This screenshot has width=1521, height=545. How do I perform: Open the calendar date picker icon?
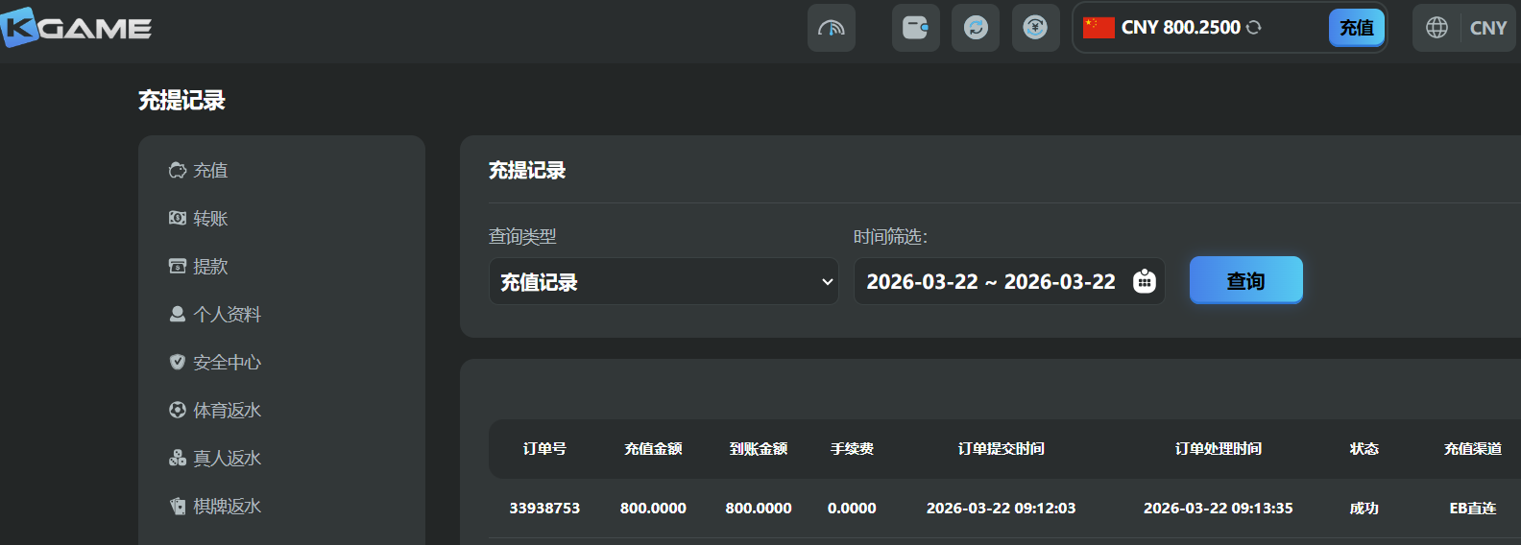[x=1144, y=281]
